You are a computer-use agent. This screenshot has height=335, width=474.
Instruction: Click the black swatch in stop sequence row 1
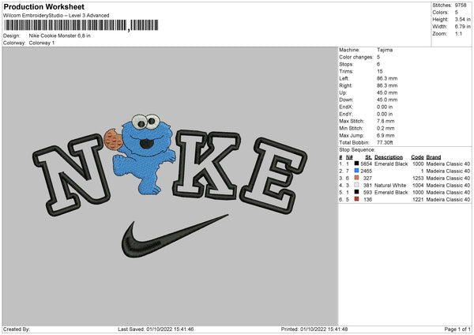pyautogui.click(x=357, y=164)
